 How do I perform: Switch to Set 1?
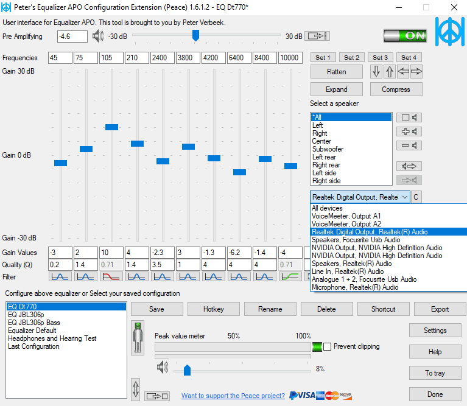pos(323,57)
